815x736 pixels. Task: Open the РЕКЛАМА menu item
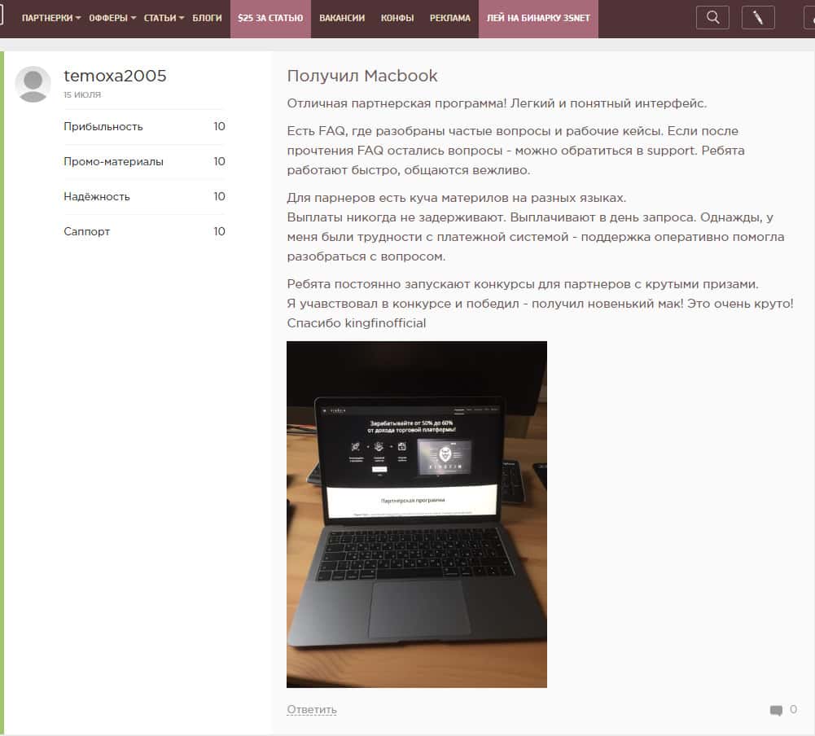click(449, 18)
